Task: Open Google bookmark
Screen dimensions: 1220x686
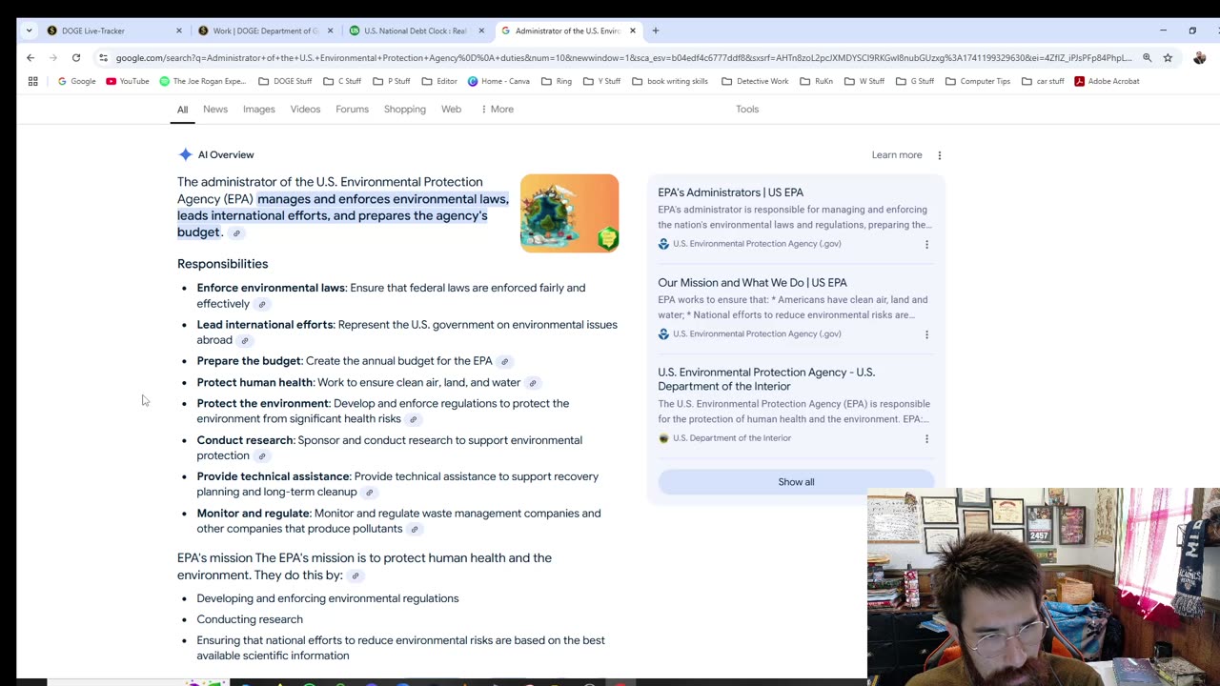Action: pos(76,81)
